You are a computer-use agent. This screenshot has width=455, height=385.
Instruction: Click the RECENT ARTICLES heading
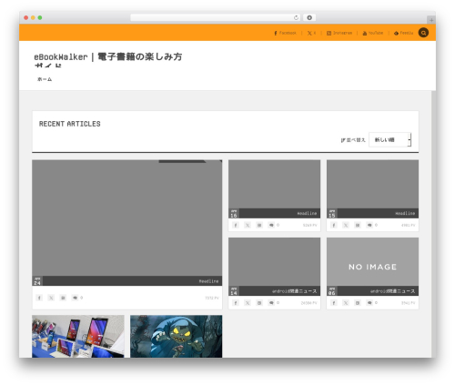coord(70,124)
